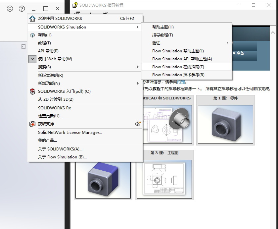Open the 第 1 课: 零件 lesson thumbnail
The height and width of the screenshot is (229, 278).
click(225, 124)
